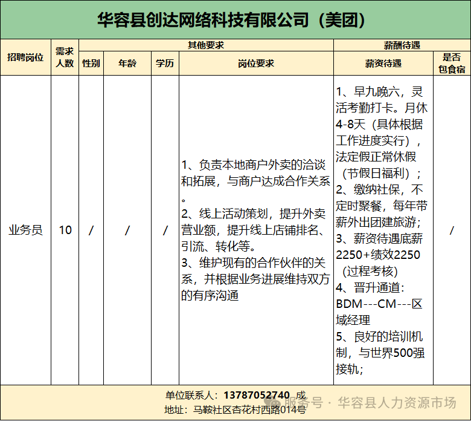471x421 pixels.
Task: Select the 薪资待遇 column header
Action: click(383, 63)
